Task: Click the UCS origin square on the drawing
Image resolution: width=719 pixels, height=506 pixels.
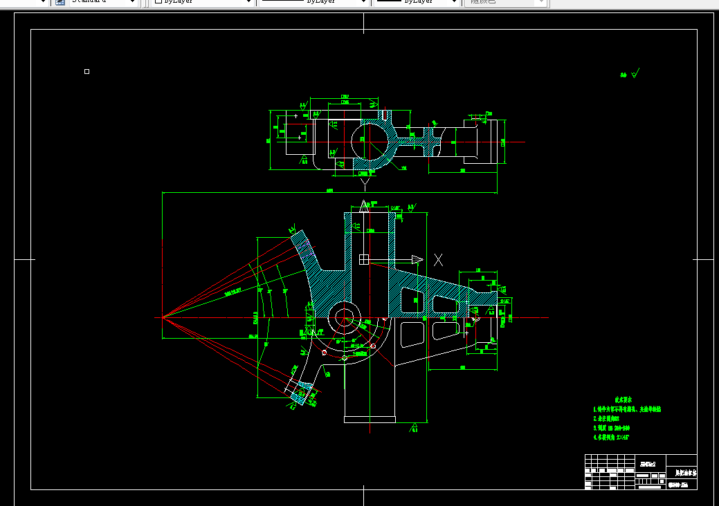Action: [x=363, y=260]
